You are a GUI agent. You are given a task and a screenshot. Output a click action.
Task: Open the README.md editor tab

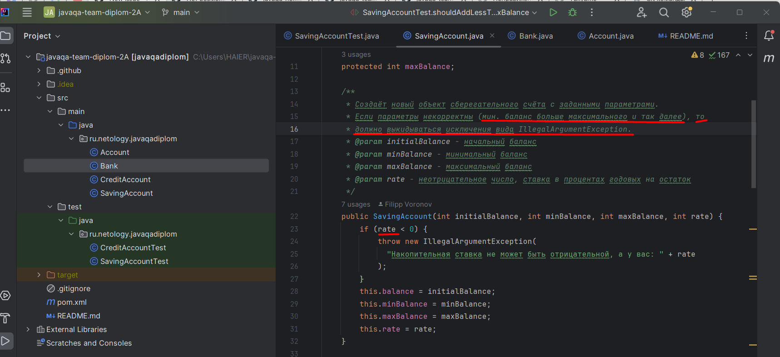pyautogui.click(x=686, y=36)
